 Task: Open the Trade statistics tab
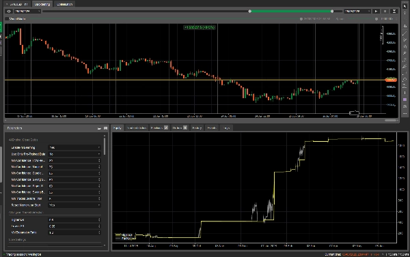tap(136, 128)
